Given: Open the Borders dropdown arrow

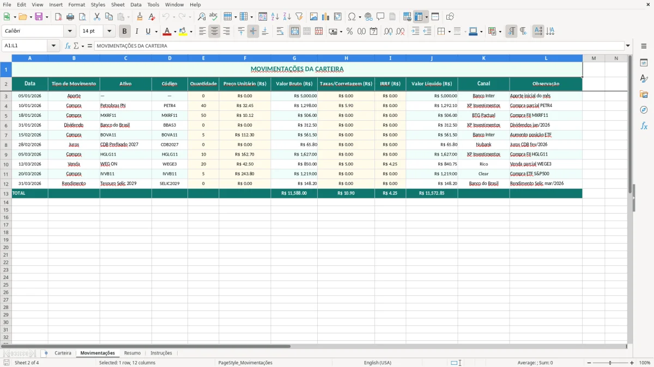Looking at the screenshot, I should click(x=450, y=32).
